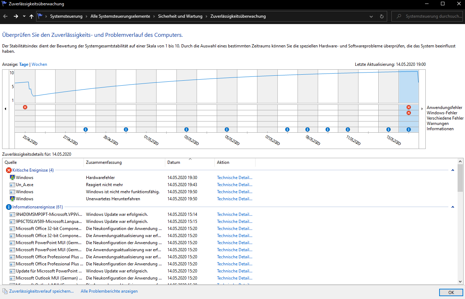Collapse the Informationsereignisse group
The height and width of the screenshot is (299, 465).
(453, 207)
